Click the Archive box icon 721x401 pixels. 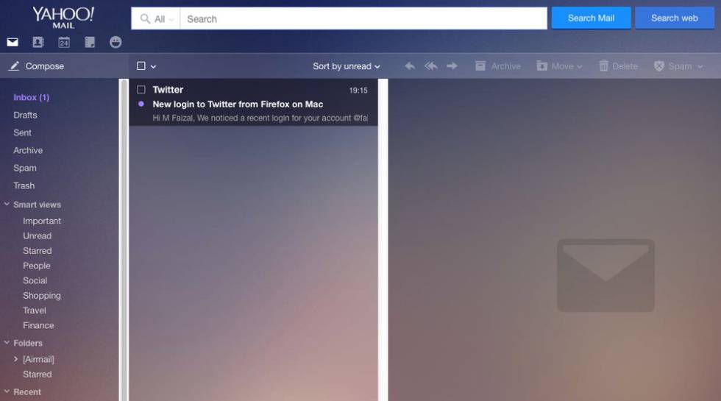click(480, 66)
